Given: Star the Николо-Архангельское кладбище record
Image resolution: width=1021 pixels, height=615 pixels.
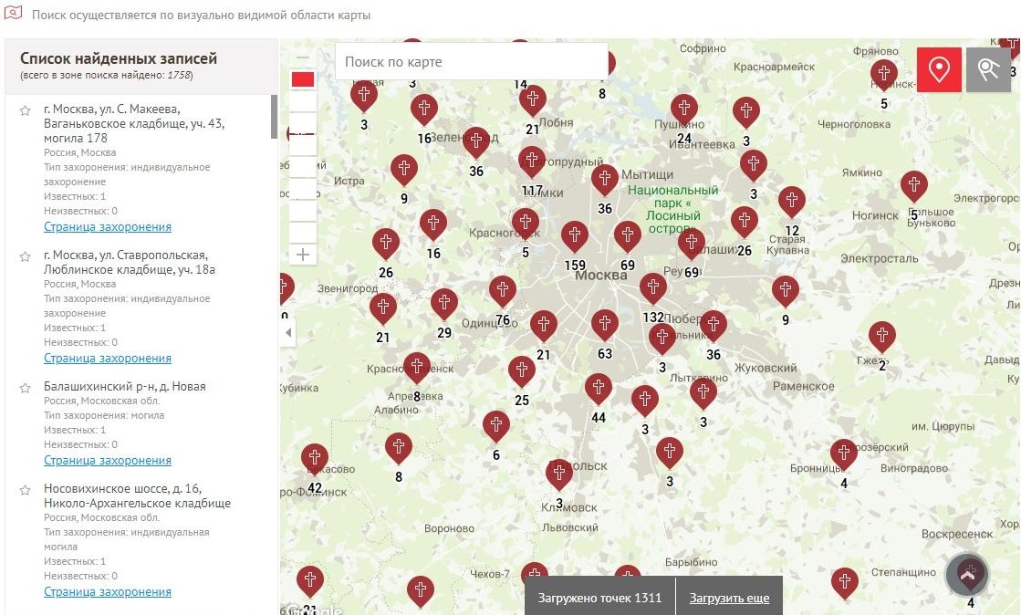Looking at the screenshot, I should click(x=25, y=491).
